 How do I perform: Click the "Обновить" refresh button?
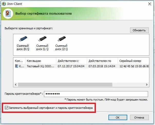[x=139, y=30]
